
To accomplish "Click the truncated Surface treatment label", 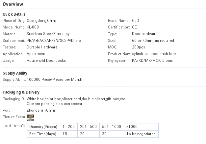I will [x=14, y=41].
